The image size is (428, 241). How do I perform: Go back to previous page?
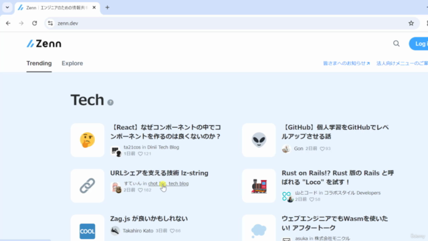8,23
